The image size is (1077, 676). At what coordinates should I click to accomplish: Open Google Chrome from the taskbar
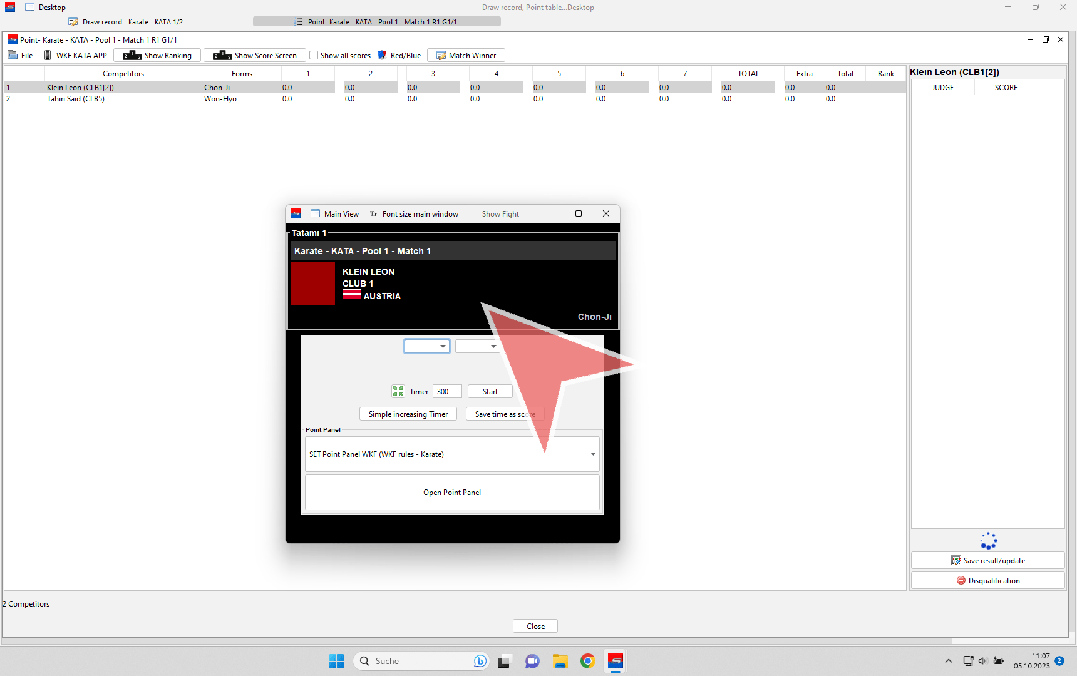[x=587, y=661]
